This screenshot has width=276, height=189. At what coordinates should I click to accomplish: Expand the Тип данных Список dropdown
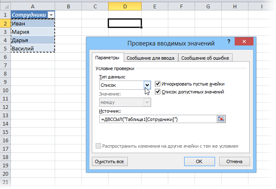147,85
